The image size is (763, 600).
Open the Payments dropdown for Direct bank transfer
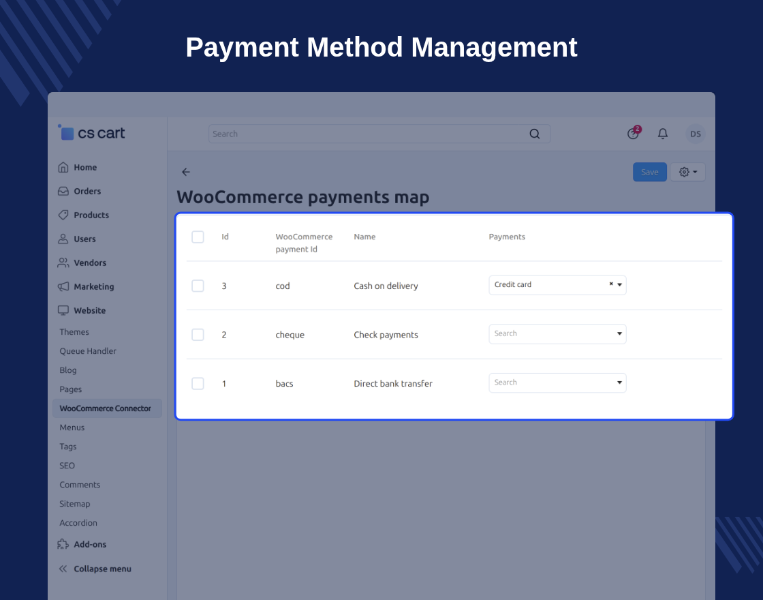point(557,382)
